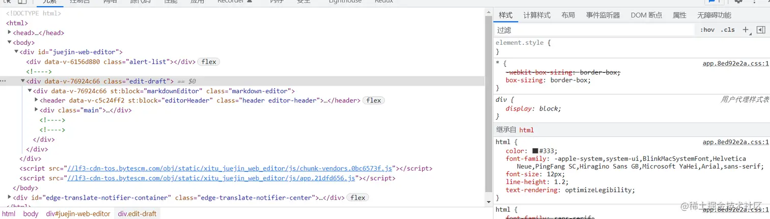Select the comment row below alert-list div
The width and height of the screenshot is (770, 219).
242,71
